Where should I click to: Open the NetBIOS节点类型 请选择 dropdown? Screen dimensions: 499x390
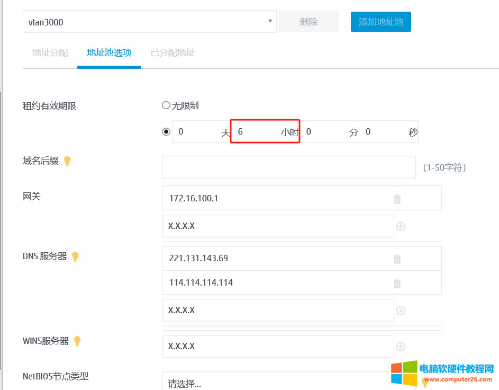point(238,383)
